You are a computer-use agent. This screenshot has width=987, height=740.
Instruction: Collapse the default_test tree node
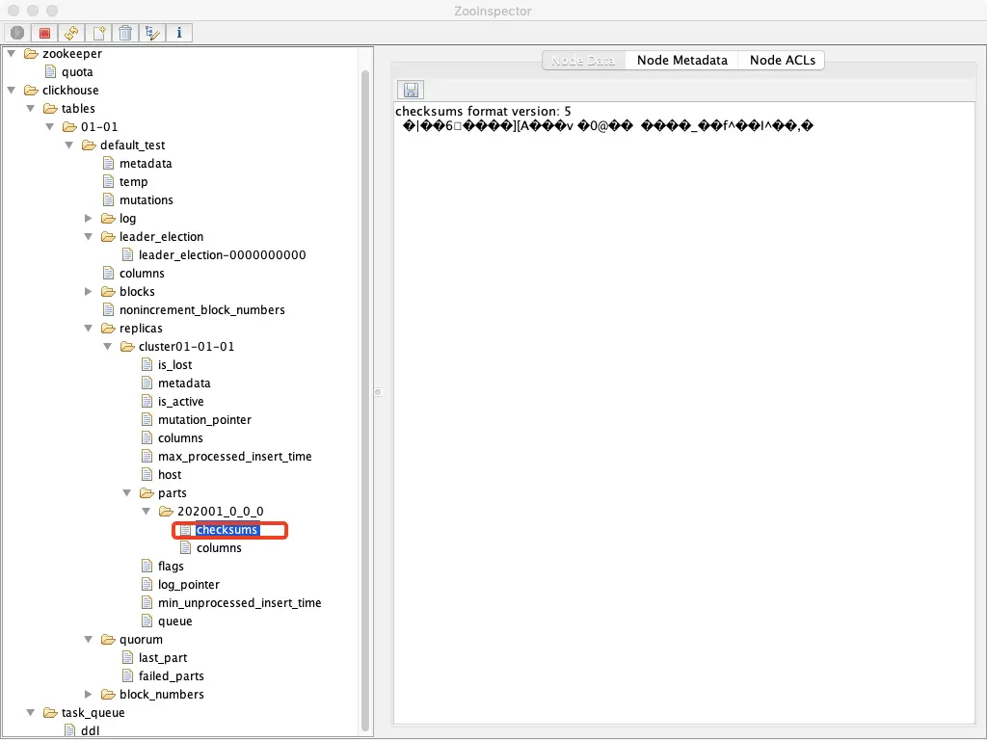point(69,145)
